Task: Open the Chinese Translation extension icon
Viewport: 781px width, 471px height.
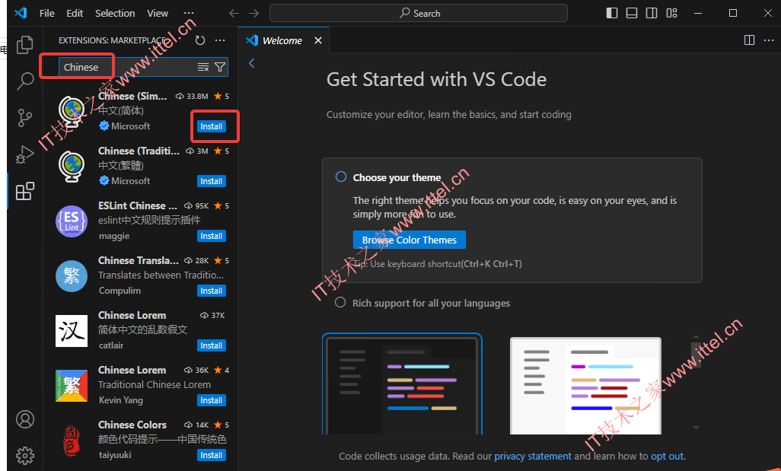Action: 72,276
